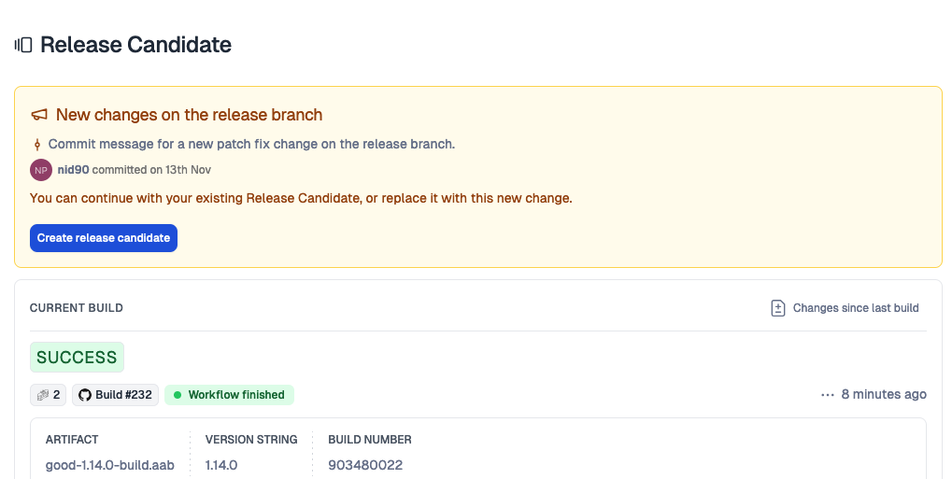Image resolution: width=952 pixels, height=479 pixels.
Task: Select the build number 903480022
Action: point(365,466)
